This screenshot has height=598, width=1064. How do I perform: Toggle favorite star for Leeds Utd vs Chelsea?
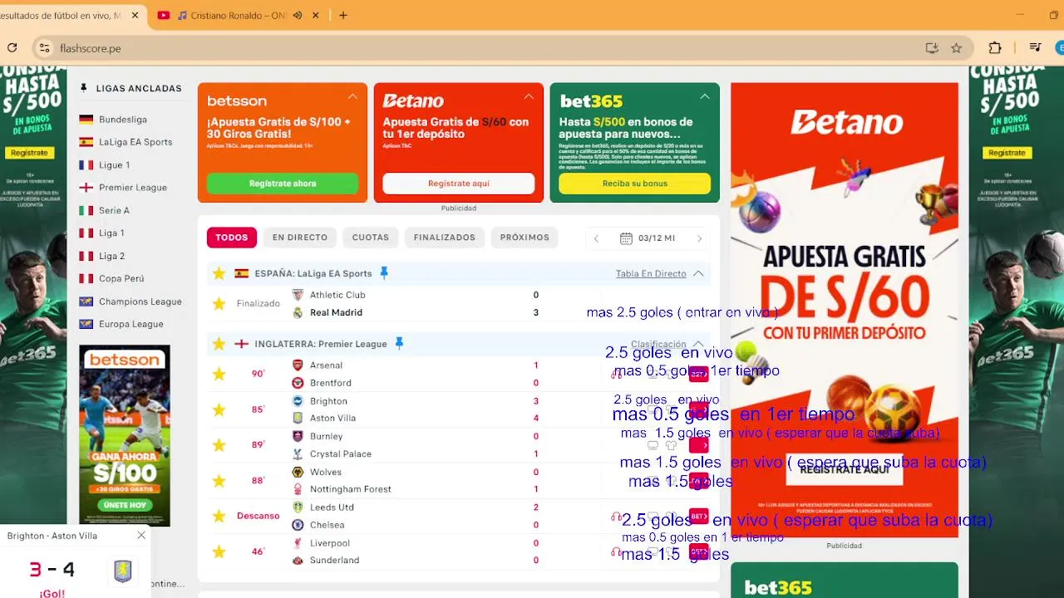tap(219, 516)
